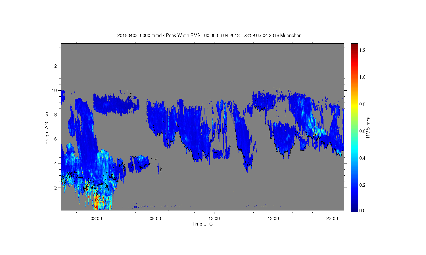
Task: Click the colorbar value 0.2
Action: [362, 185]
